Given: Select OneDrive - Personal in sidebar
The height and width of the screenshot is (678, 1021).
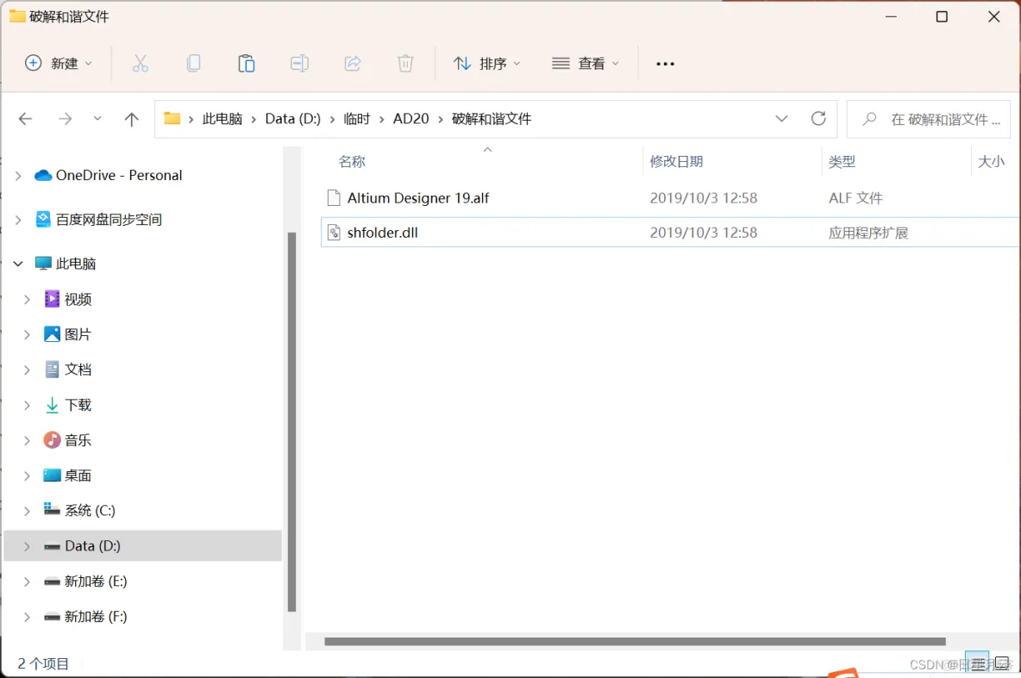Looking at the screenshot, I should [118, 175].
